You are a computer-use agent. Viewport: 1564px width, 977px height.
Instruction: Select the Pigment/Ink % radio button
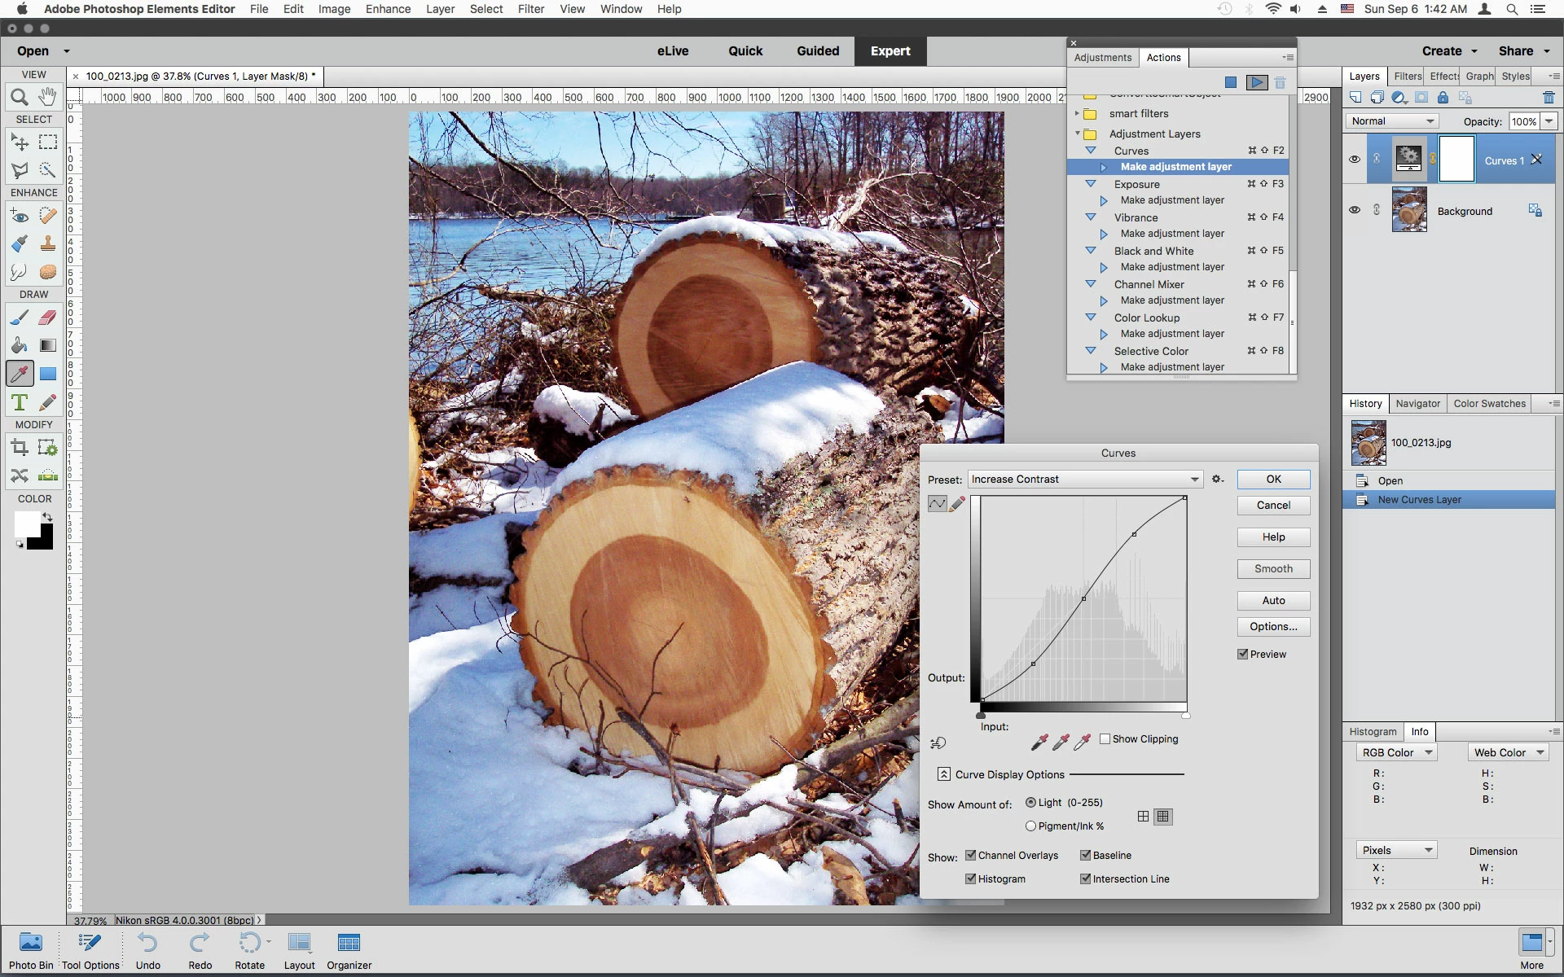1031,826
